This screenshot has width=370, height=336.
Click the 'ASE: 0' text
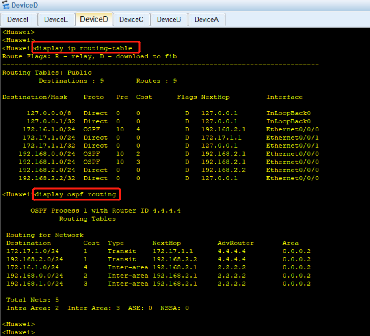[140, 308]
